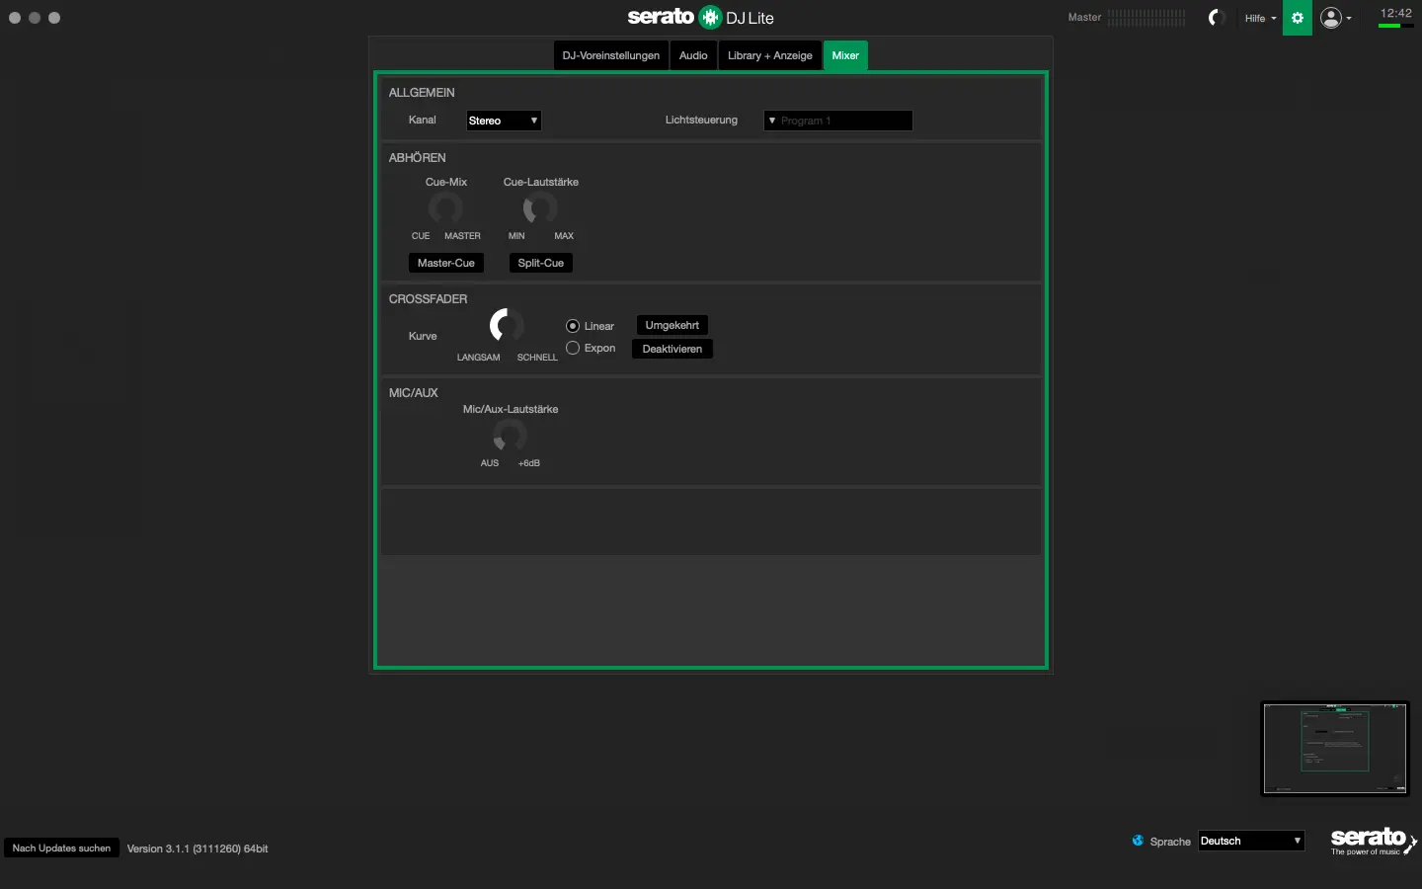Open the user account profile icon
Image resolution: width=1422 pixels, height=889 pixels.
pos(1331,18)
